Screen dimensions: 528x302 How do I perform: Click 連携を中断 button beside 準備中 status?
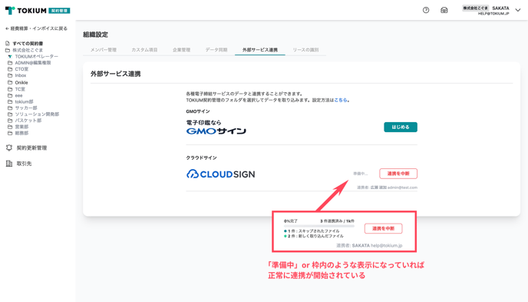pos(398,174)
